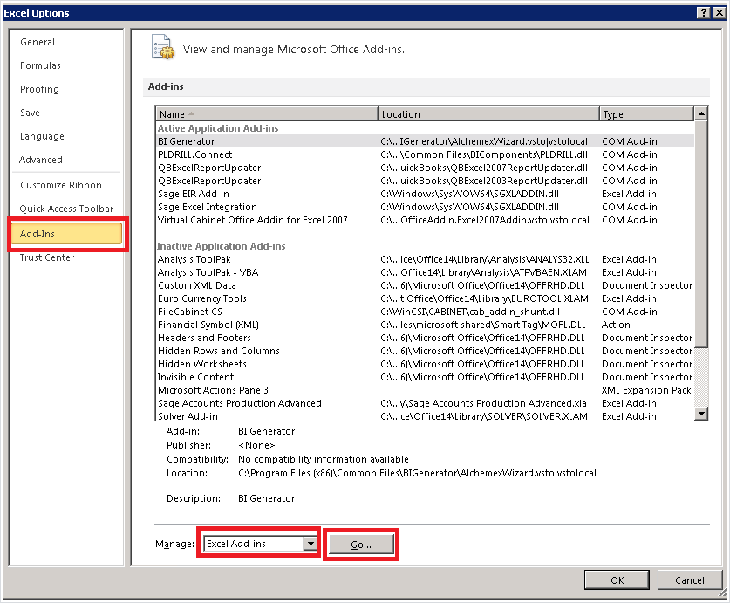Screen dimensions: 730x603
Task: Select QBExcelReportUpdater with QBExcel2007ReportUpdater.dll location
Action: pos(425,168)
